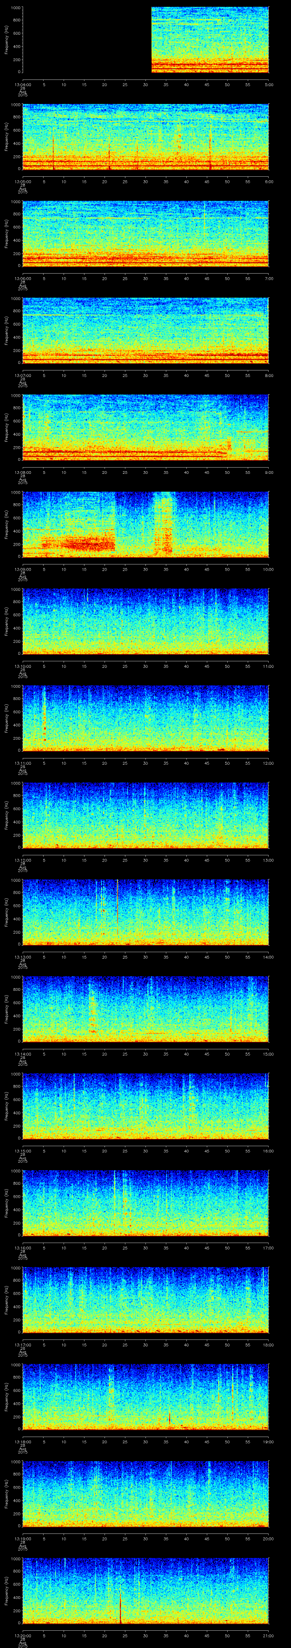Click the 13:10:00 start time label
This screenshot has width=291, height=1648.
(23, 666)
